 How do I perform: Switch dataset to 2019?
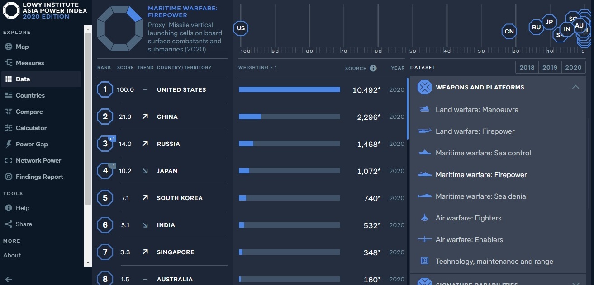tap(550, 67)
